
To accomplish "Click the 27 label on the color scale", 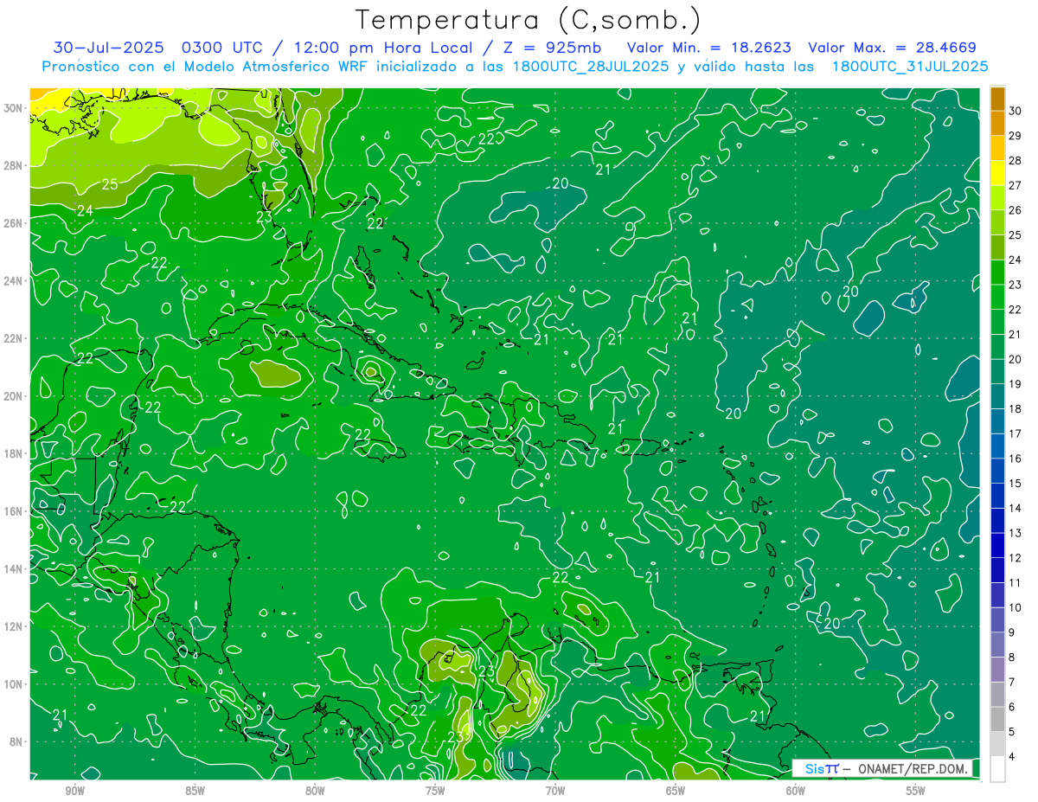I will click(1016, 185).
